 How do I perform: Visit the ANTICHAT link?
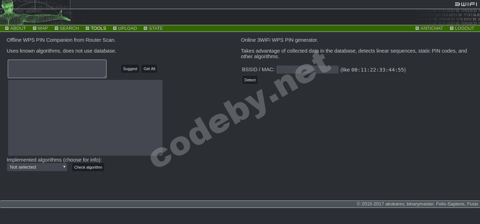432,28
